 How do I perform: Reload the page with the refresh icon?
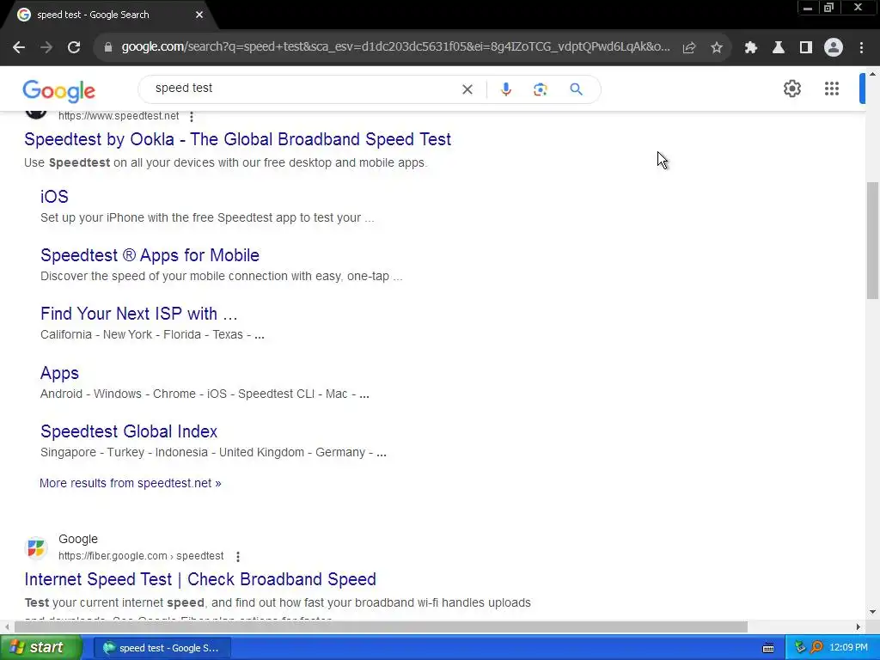[x=74, y=47]
